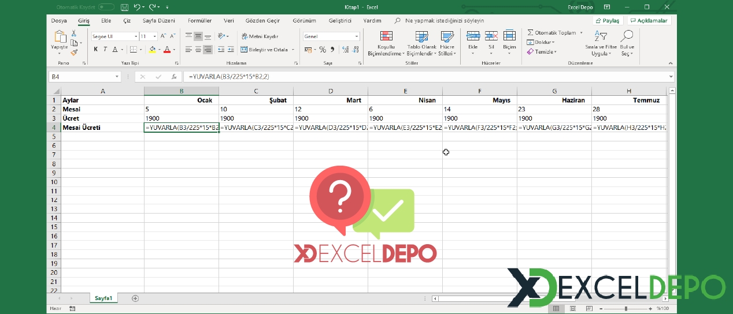This screenshot has height=314, width=733.
Task: Click the decrease indent icon
Action: 221,50
